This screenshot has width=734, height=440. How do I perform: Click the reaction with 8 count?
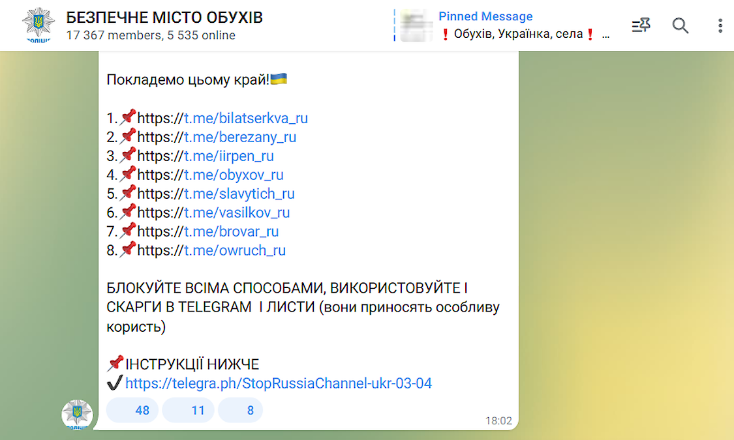tap(241, 410)
